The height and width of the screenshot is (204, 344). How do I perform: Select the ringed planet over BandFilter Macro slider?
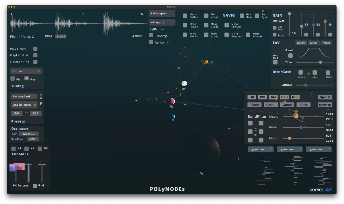click(x=295, y=116)
